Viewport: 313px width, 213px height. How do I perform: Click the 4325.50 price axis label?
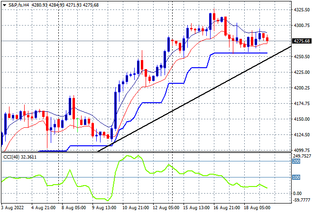click(x=302, y=10)
